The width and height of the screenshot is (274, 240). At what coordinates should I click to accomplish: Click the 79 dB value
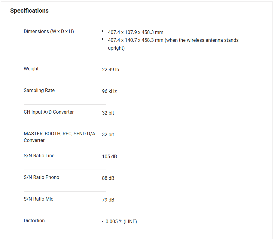[x=108, y=200]
